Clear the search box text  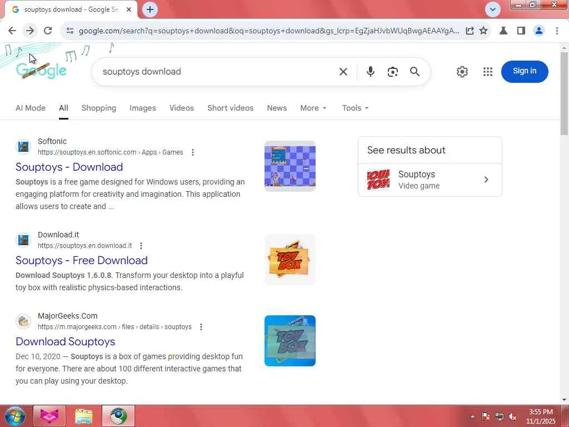343,72
